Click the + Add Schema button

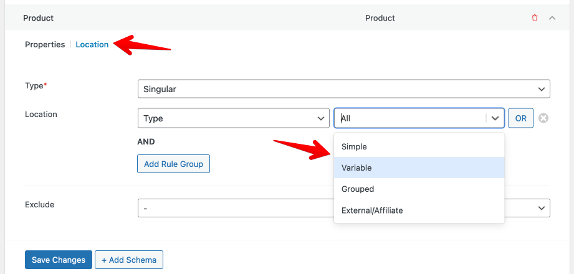129,260
